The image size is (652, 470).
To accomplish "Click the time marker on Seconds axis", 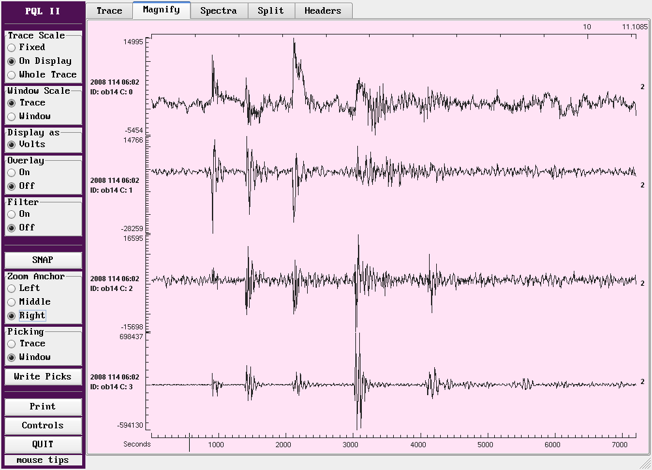I will [189, 443].
